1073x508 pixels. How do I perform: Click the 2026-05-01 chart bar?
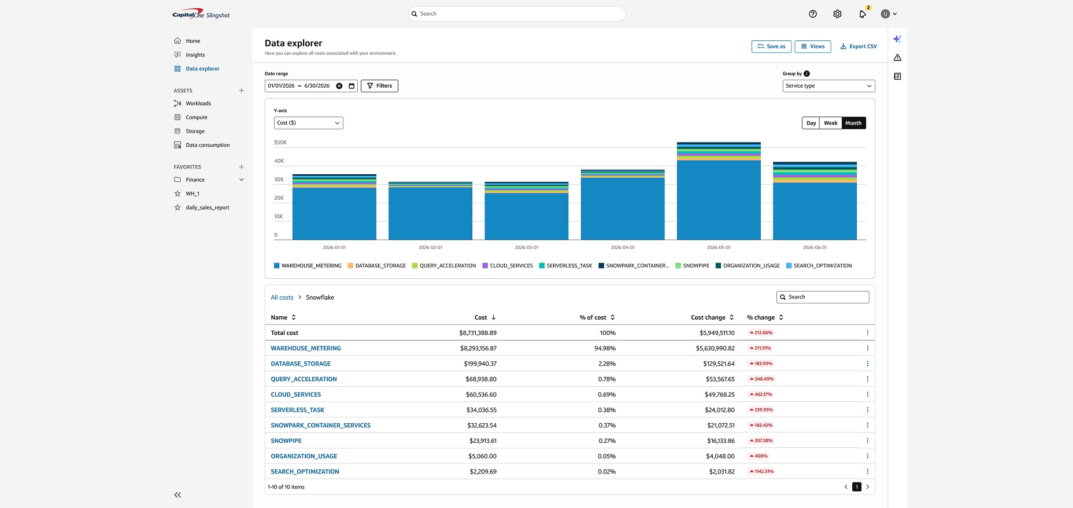pyautogui.click(x=719, y=190)
